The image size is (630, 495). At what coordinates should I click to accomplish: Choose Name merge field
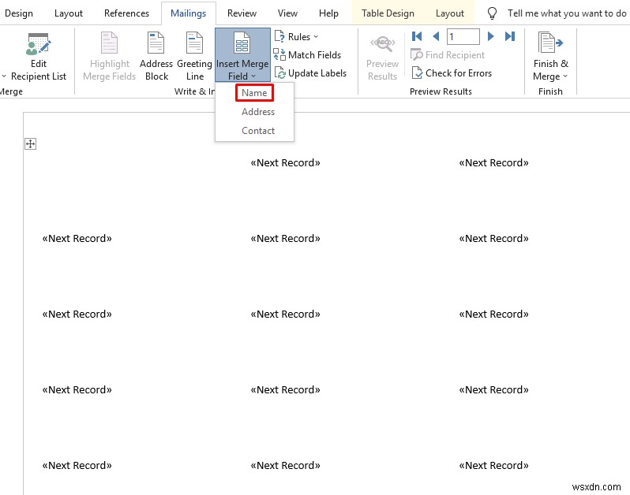[254, 93]
